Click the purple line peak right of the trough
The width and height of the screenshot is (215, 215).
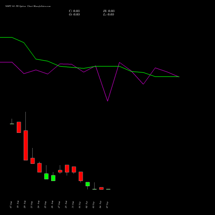click(120, 62)
